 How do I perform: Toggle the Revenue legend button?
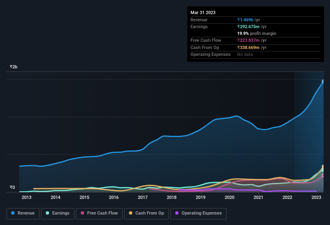coord(23,213)
